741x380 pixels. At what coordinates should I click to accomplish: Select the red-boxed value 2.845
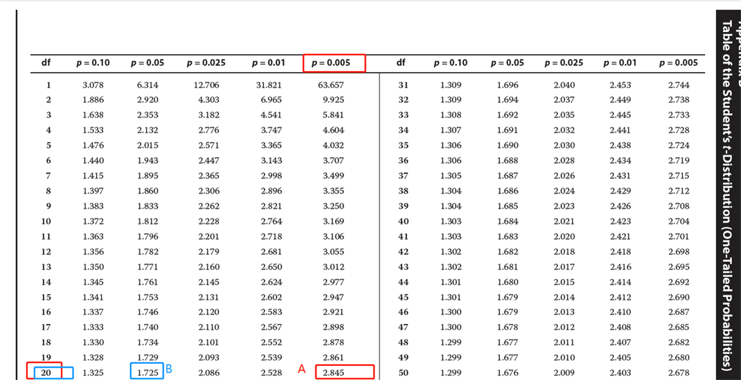[x=334, y=372]
